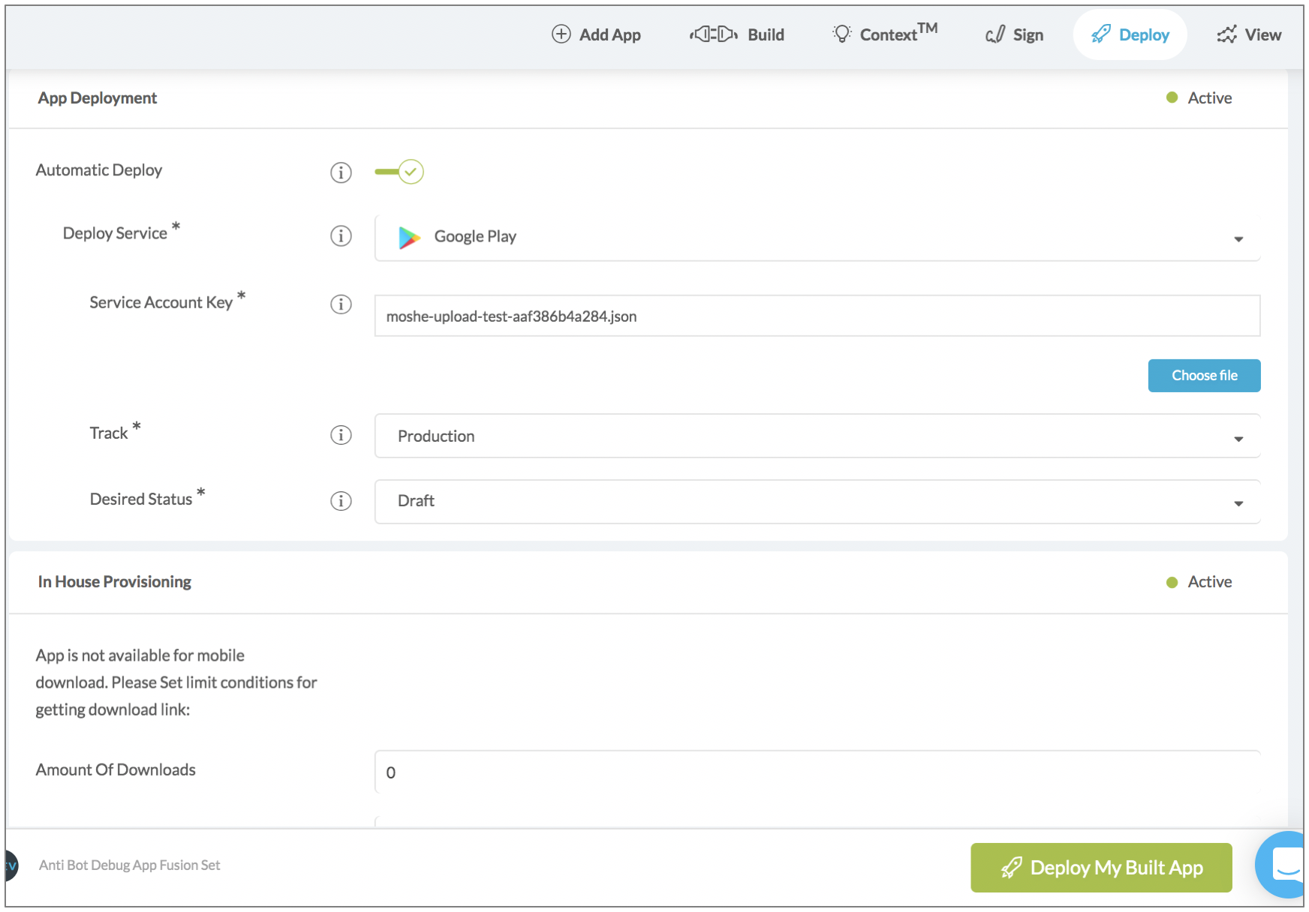Click the avatar icon in footer
This screenshot has width=1309, height=912.
[11, 865]
